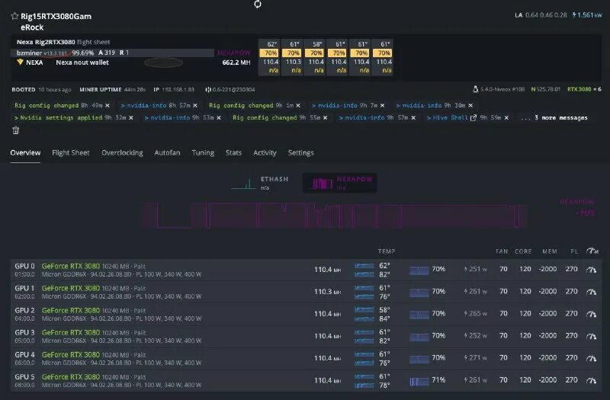Viewport: 610px width, 400px height.
Task: Click the 662.2 MH total hashrate value
Action: click(x=236, y=62)
